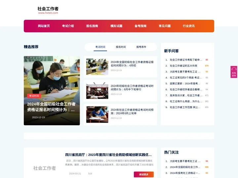This screenshot has width=238, height=178.
Task: Open thumbnail of masked students writing exam
Action: coord(97,67)
